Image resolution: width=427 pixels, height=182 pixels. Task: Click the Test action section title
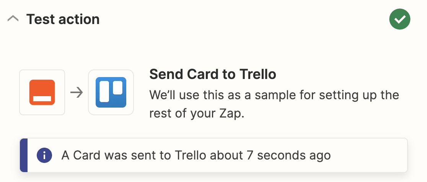pyautogui.click(x=63, y=19)
